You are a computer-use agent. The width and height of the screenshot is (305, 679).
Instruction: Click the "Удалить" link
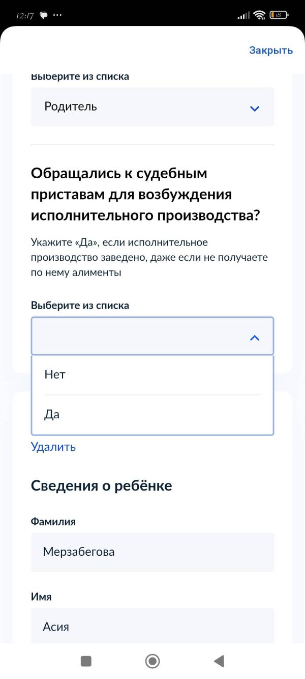[x=53, y=447]
